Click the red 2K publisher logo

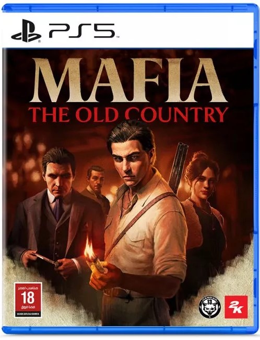coord(236,307)
